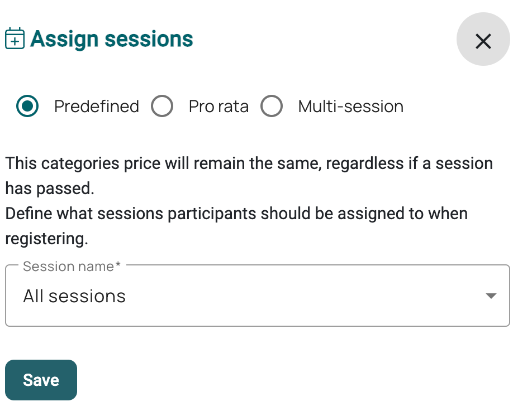Choose the Pro rata radio button
532x416 pixels.
162,106
